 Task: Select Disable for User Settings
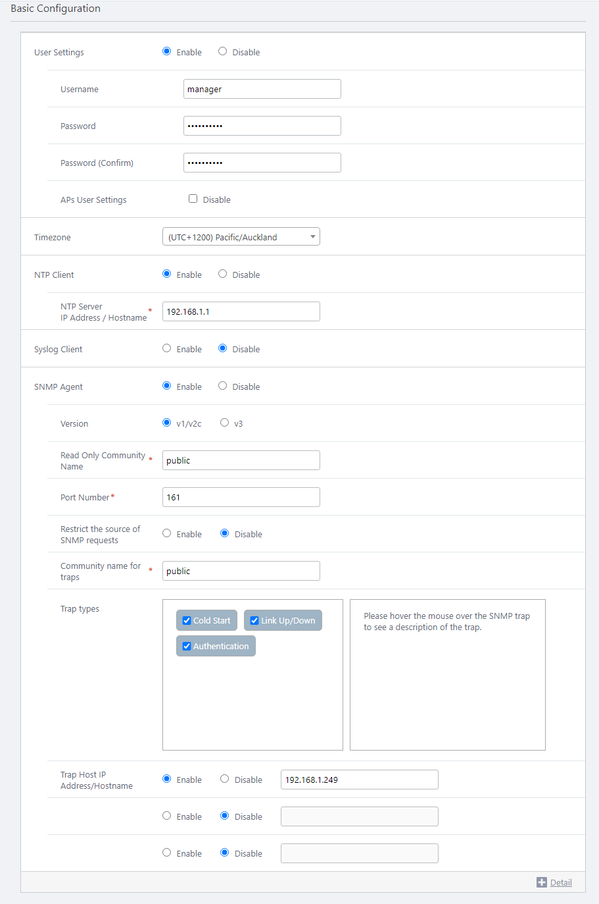(x=223, y=51)
